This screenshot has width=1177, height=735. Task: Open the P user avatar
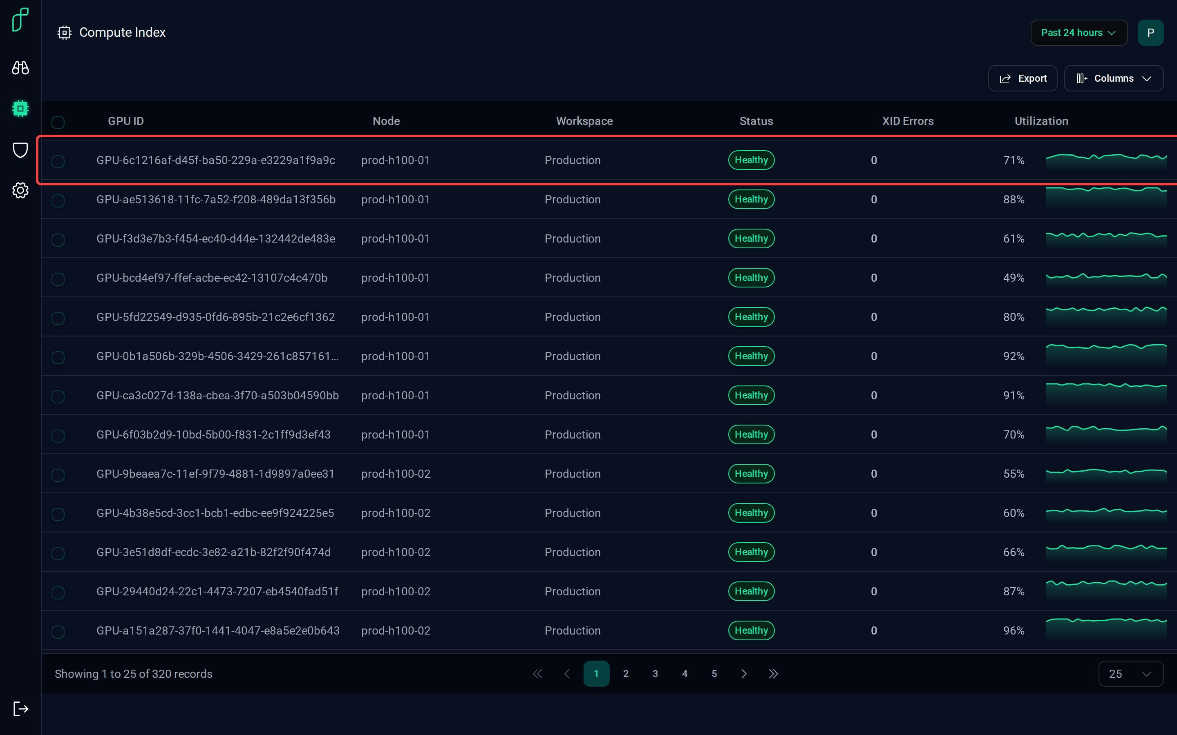[x=1150, y=33]
